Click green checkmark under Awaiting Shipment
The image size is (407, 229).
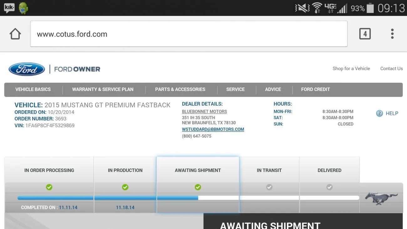click(x=198, y=187)
